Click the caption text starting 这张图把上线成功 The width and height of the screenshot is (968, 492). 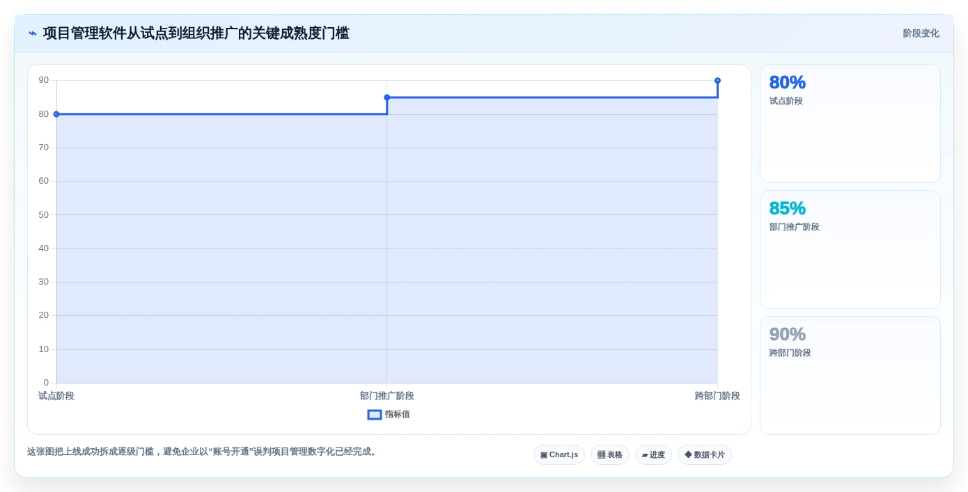(x=203, y=452)
